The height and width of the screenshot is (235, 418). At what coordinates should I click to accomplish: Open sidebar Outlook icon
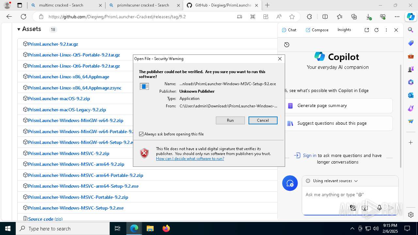coord(411,95)
